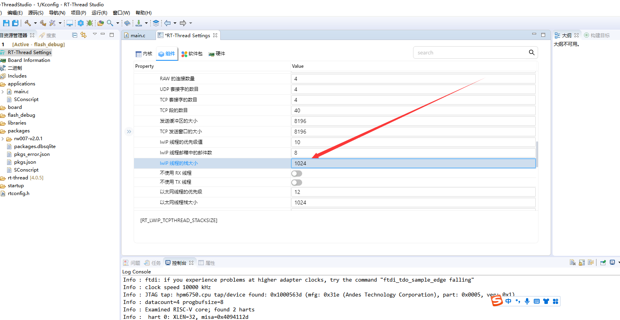This screenshot has height=320, width=620.
Task: Open SDK manager tools icon
Action: (x=53, y=23)
